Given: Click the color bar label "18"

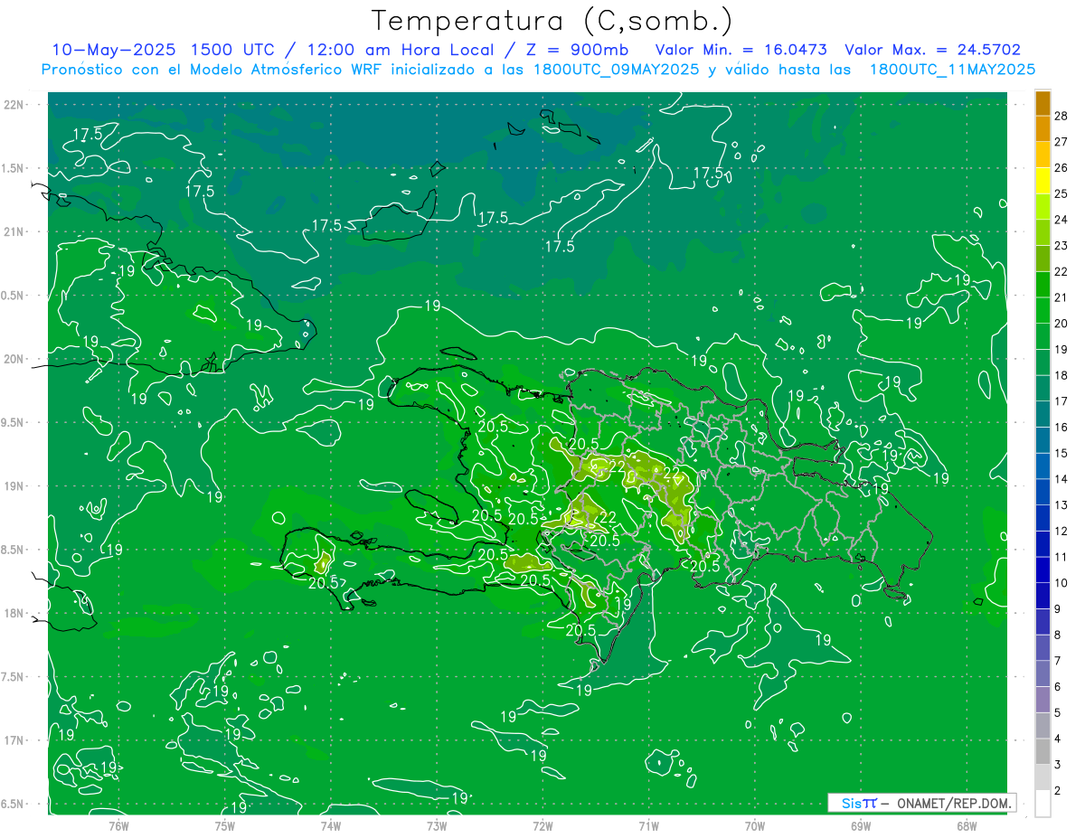Looking at the screenshot, I should [x=1061, y=375].
